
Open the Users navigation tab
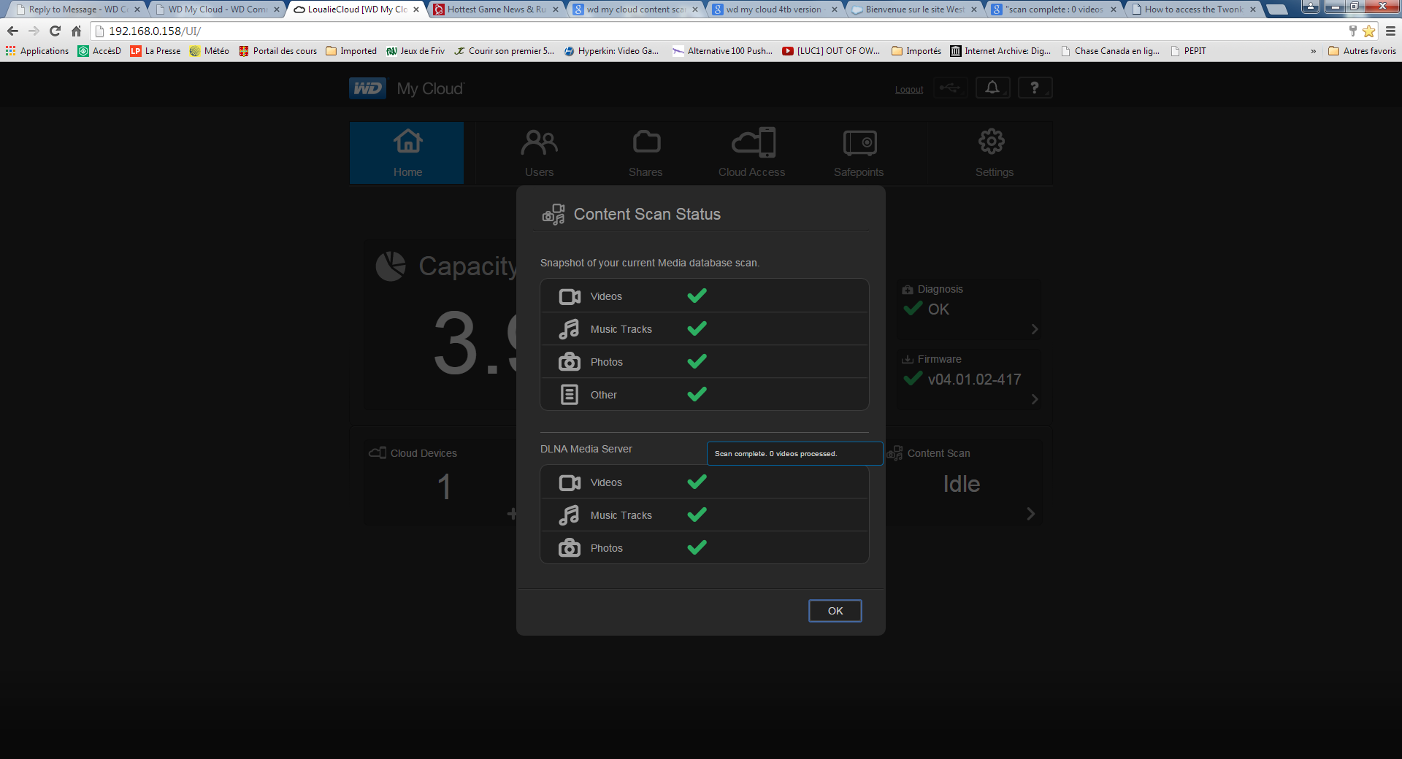[539, 153]
